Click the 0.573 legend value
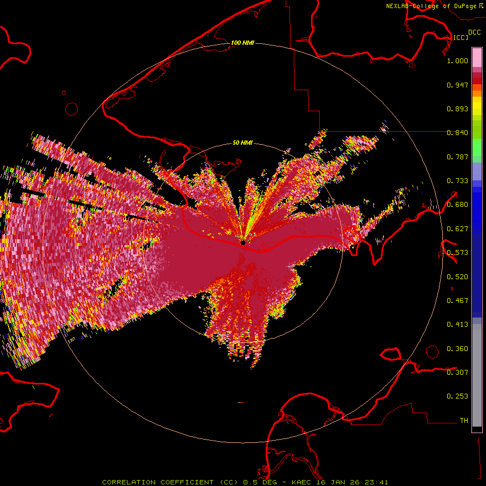This screenshot has width=486, height=486. click(457, 253)
